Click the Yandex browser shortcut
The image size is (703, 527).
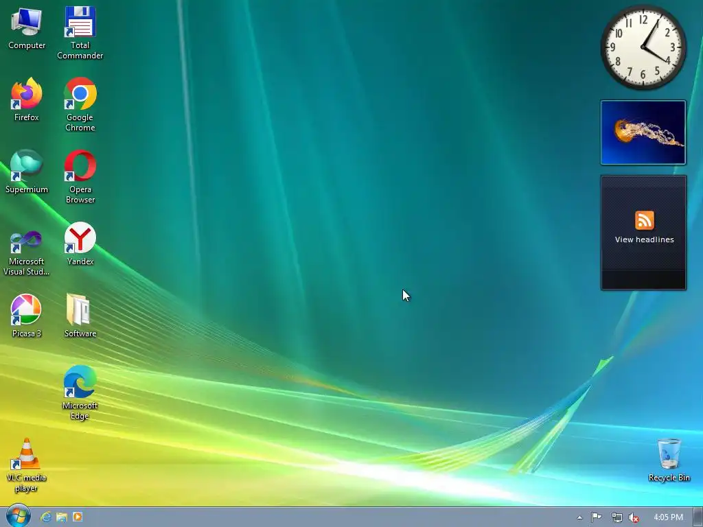[x=80, y=244]
